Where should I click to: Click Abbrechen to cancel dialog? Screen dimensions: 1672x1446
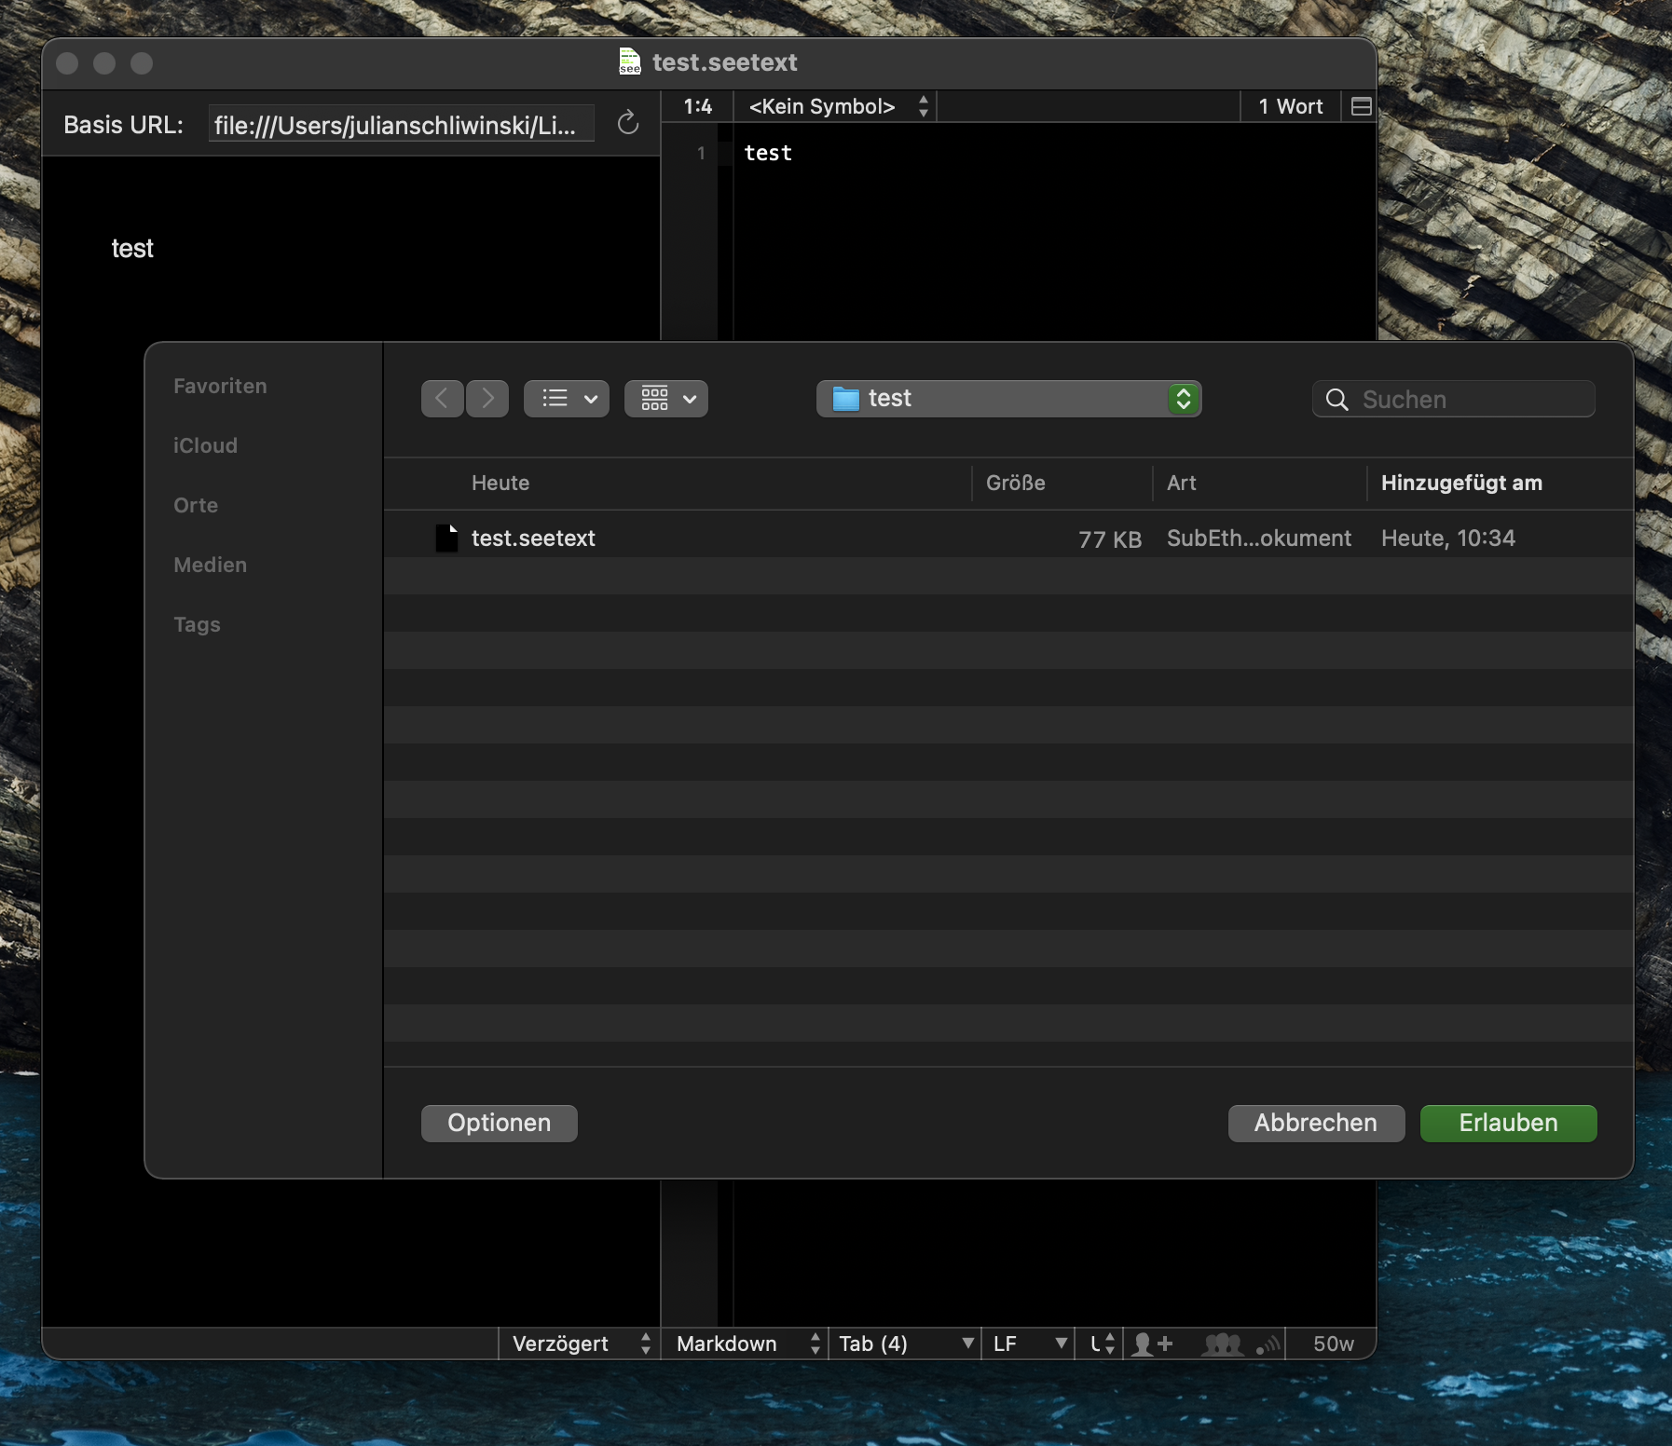(x=1315, y=1123)
